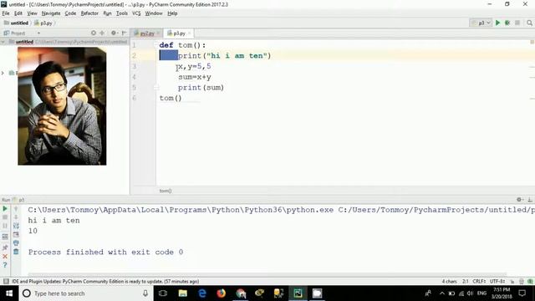
Task: Open the Edit menu
Action: 18,13
